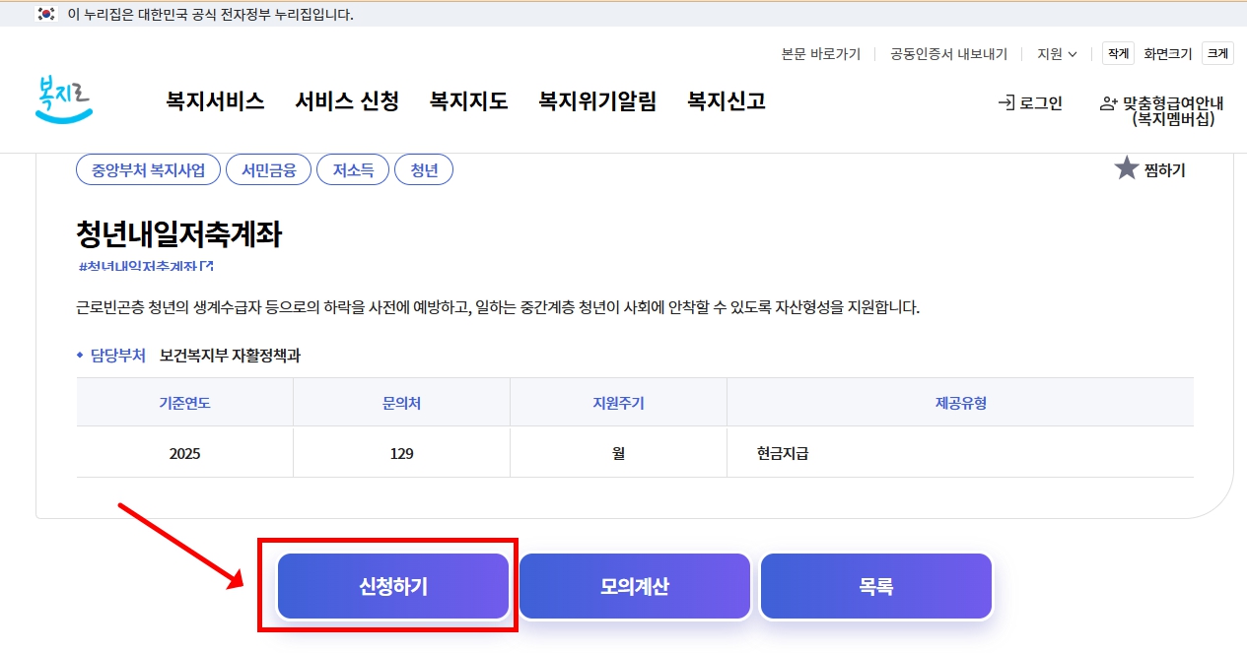Click the official e-government site notice text
The width and height of the screenshot is (1247, 653).
(x=210, y=15)
